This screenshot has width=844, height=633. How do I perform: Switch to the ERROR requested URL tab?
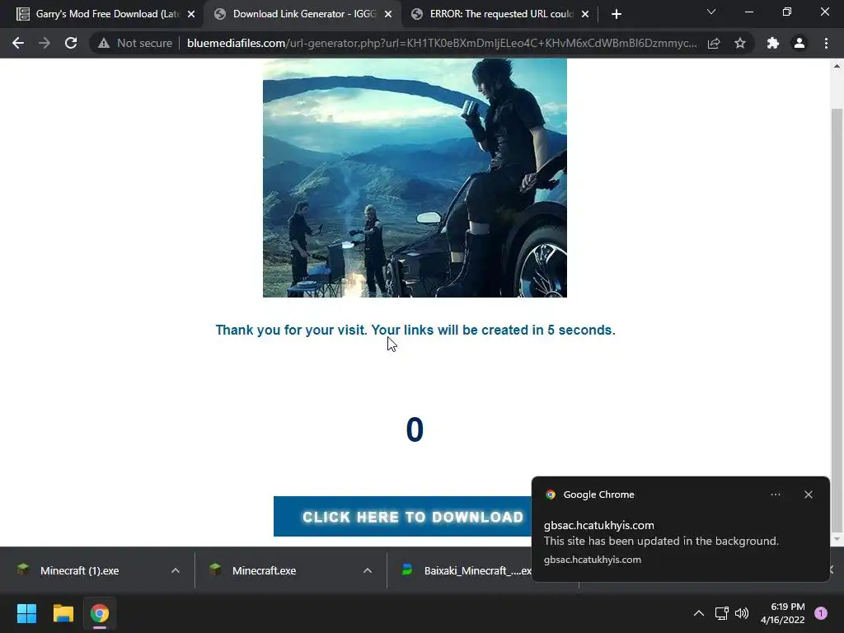[499, 14]
